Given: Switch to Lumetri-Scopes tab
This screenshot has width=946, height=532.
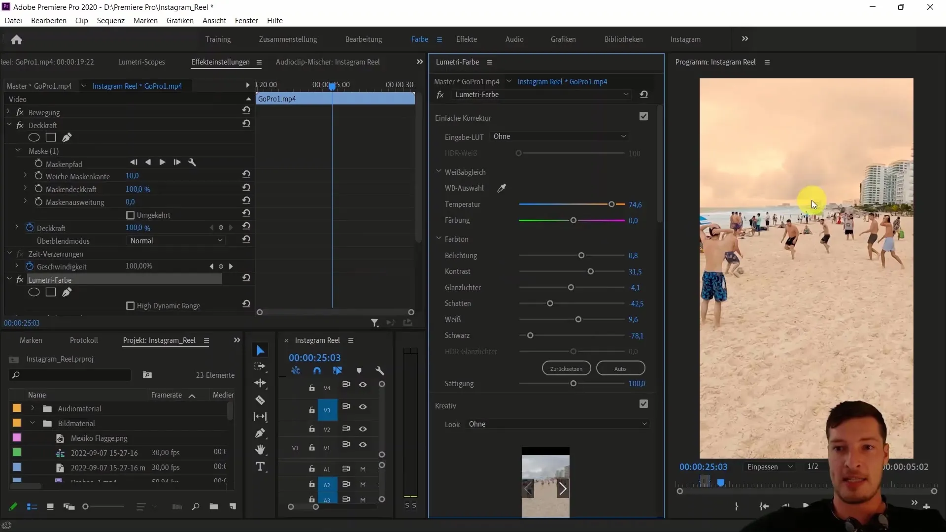Looking at the screenshot, I should tap(141, 62).
